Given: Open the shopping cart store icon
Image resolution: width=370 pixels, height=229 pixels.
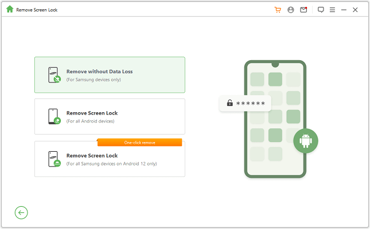Looking at the screenshot, I should pyautogui.click(x=278, y=10).
